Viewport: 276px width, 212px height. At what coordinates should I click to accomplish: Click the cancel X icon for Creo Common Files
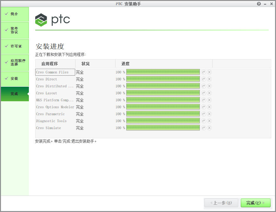click(209, 72)
